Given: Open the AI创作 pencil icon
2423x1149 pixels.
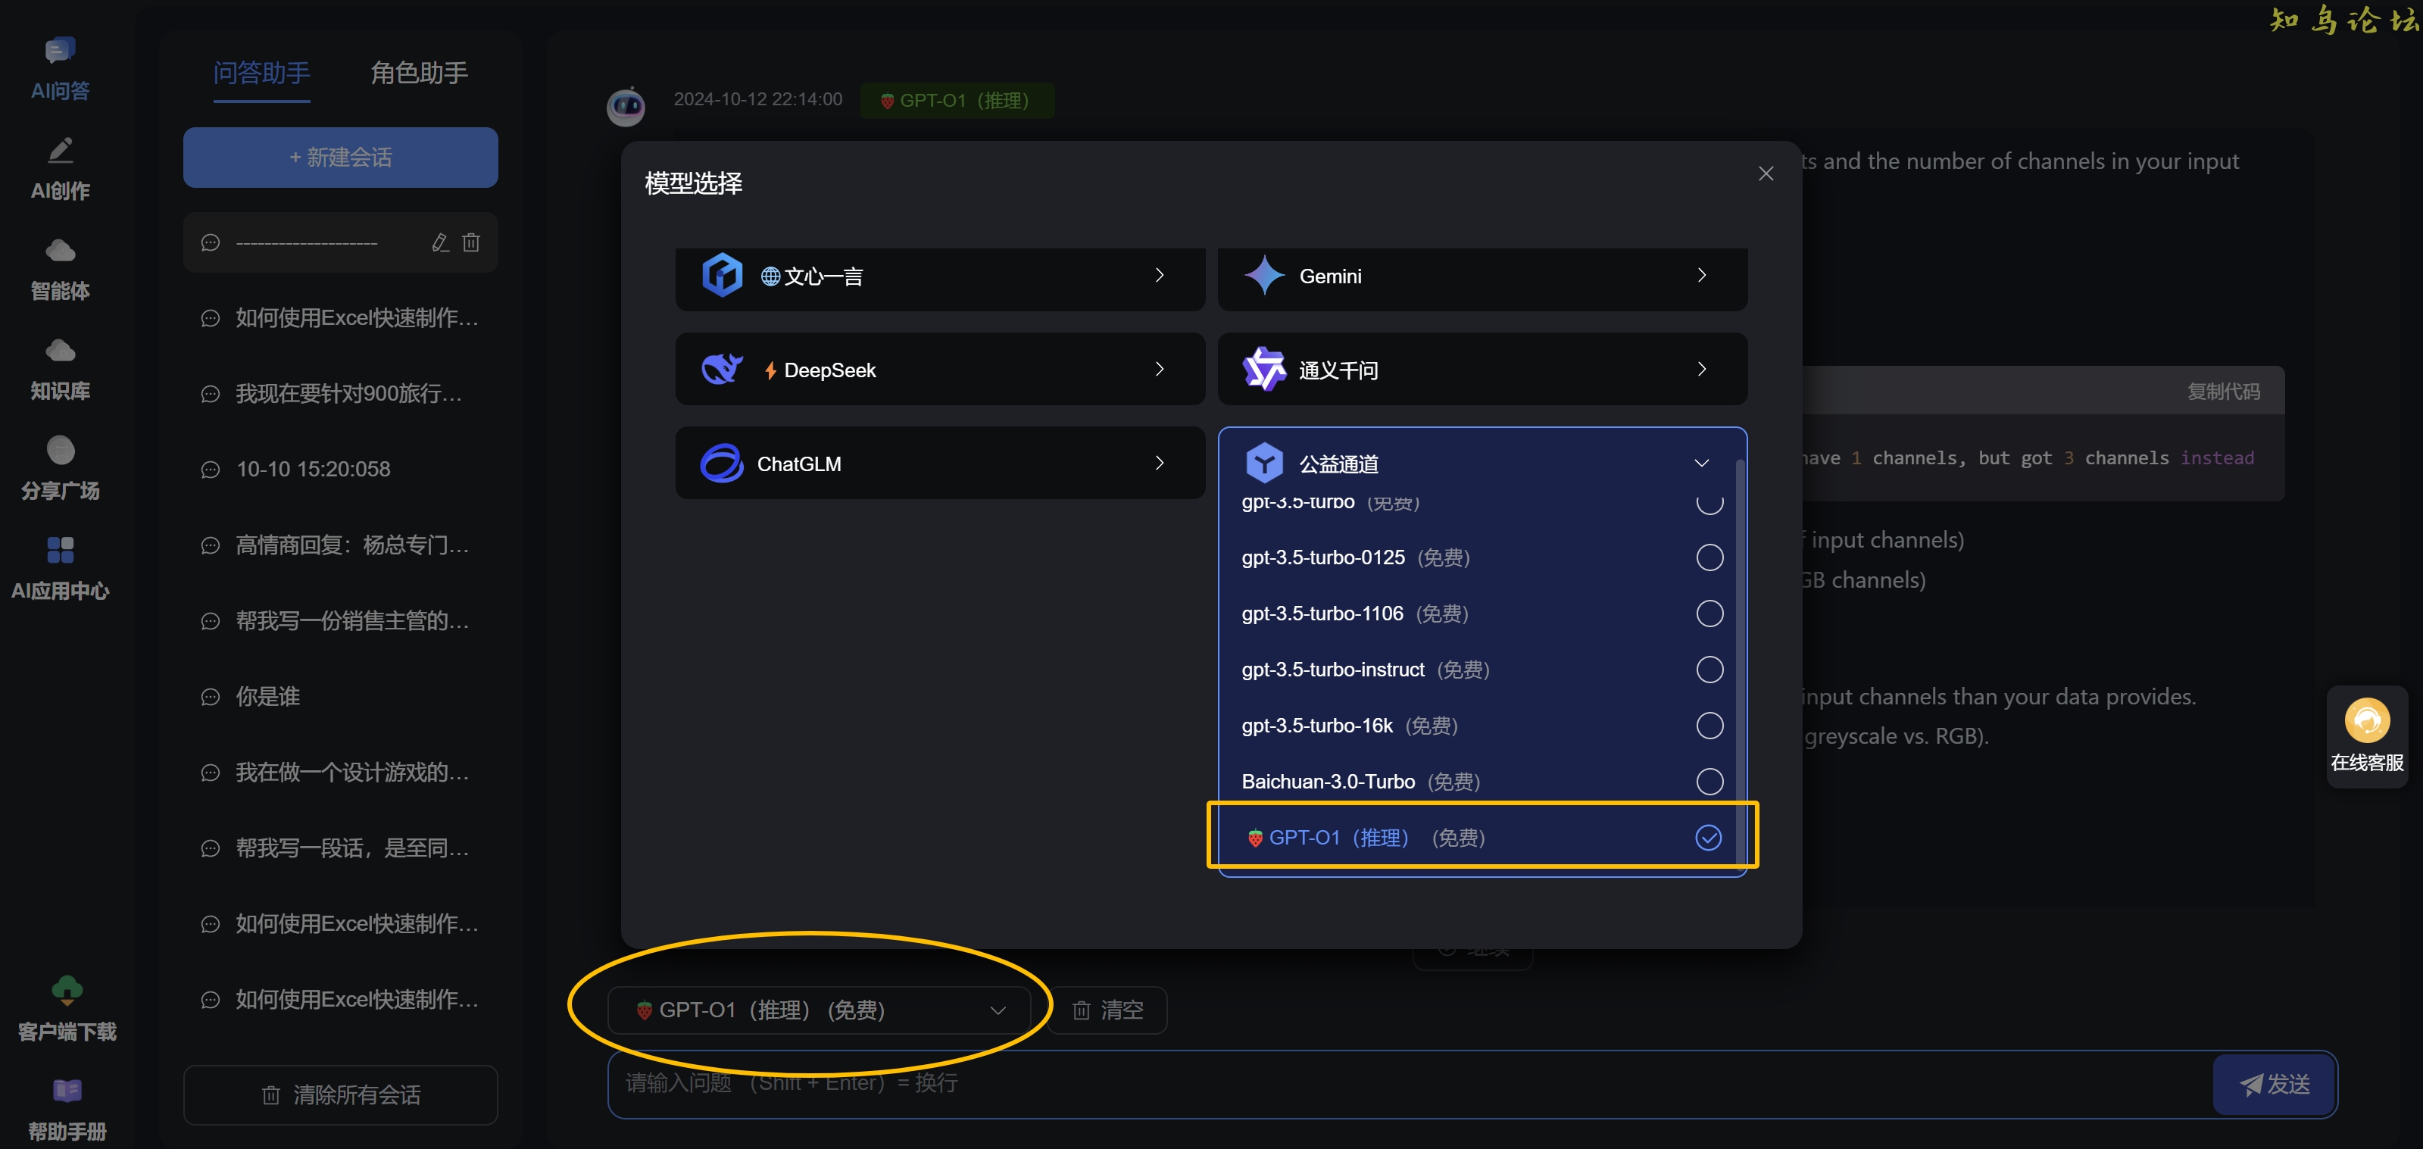Looking at the screenshot, I should pyautogui.click(x=60, y=151).
